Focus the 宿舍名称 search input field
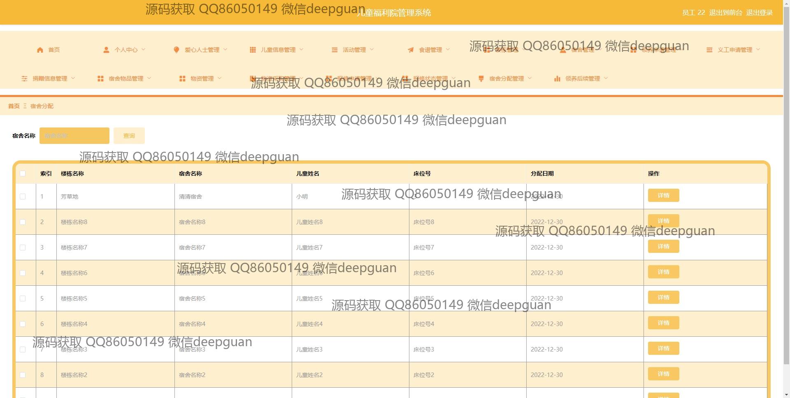790x398 pixels. pos(74,136)
